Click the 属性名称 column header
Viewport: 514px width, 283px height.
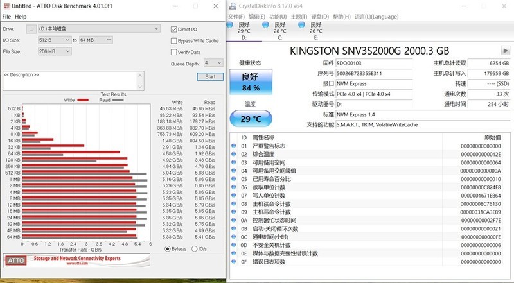263,137
